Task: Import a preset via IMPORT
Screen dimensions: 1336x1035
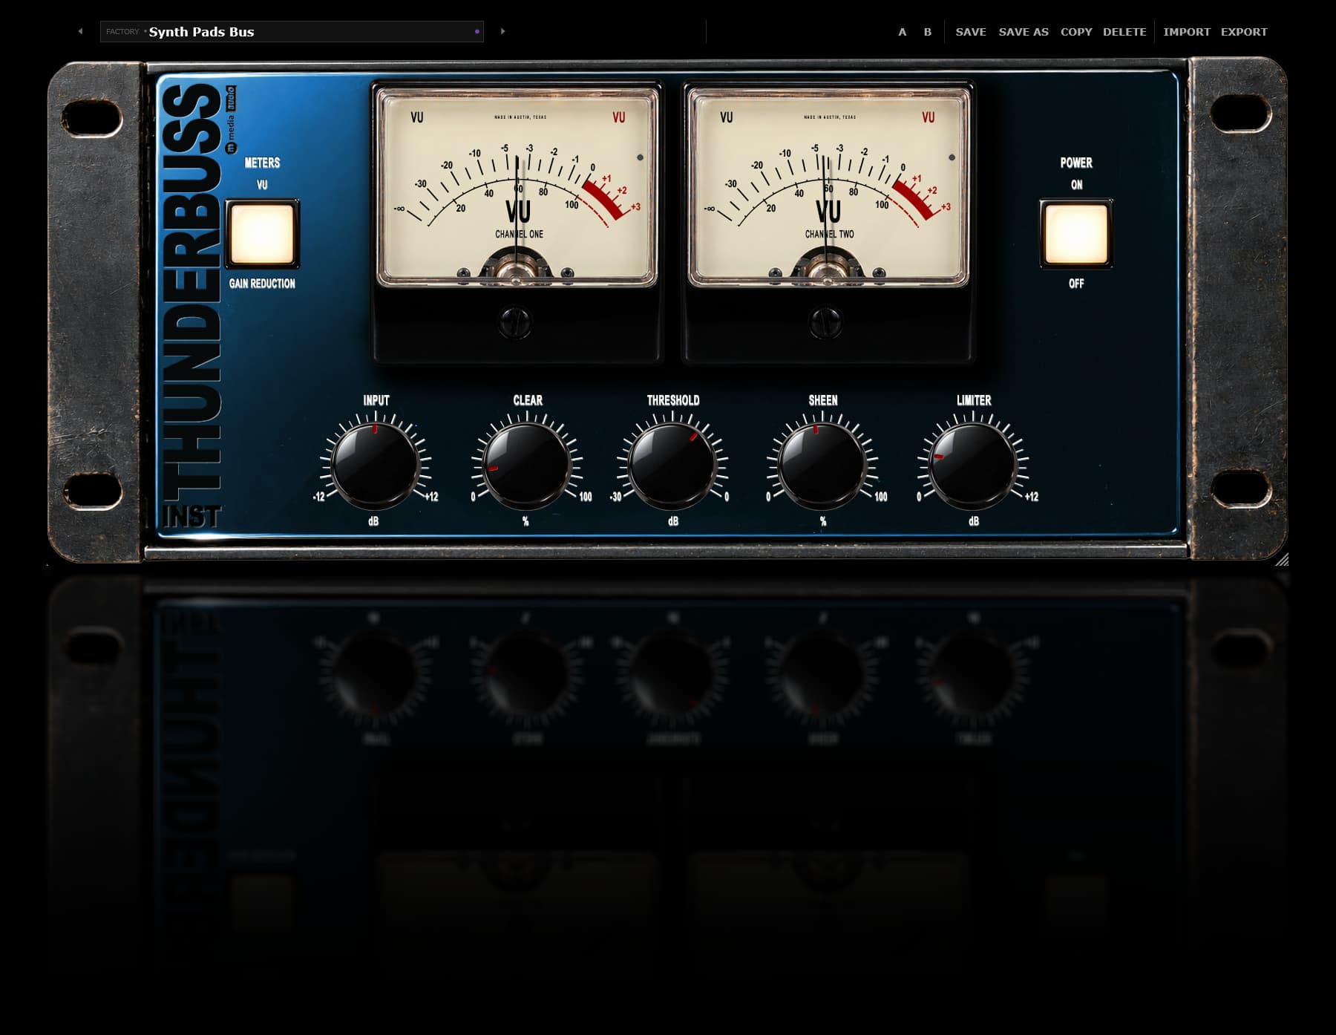Action: pos(1186,32)
